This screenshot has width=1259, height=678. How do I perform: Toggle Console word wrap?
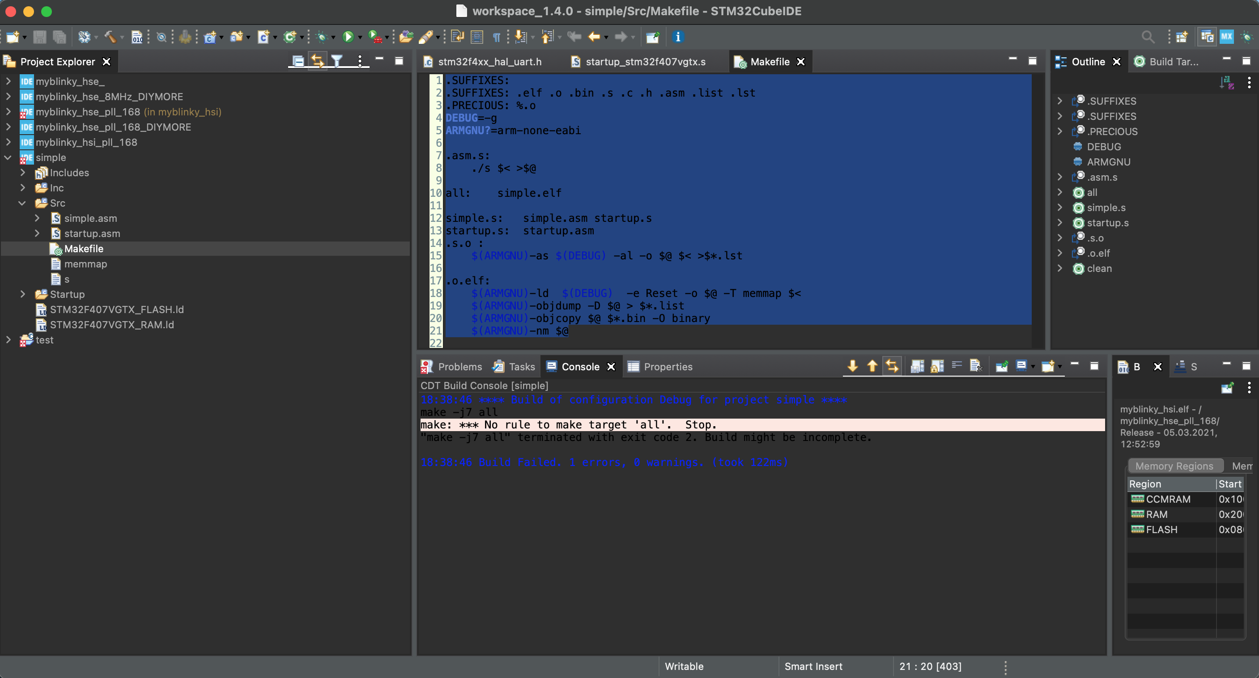click(956, 366)
